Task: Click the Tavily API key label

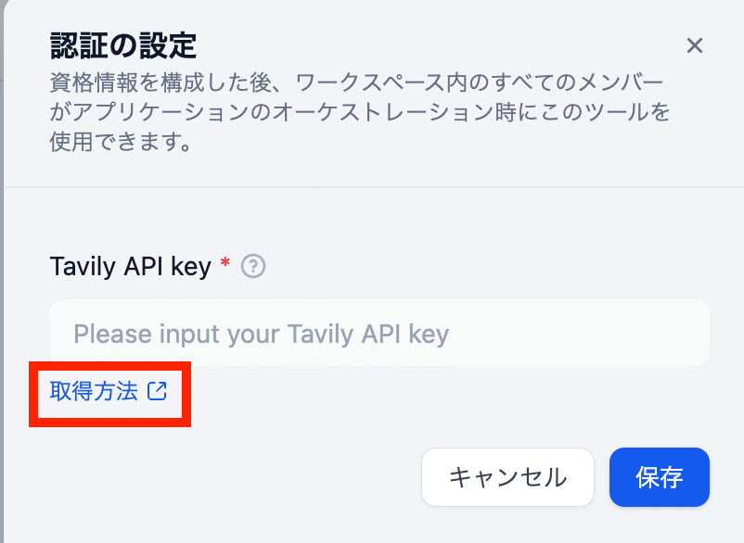Action: point(131,266)
